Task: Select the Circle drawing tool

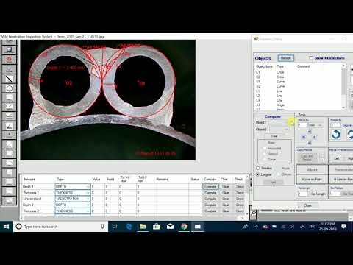Action: (10, 88)
